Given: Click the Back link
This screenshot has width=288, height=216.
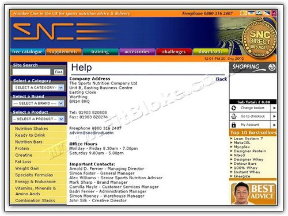Looking at the screenshot, I should (221, 79).
